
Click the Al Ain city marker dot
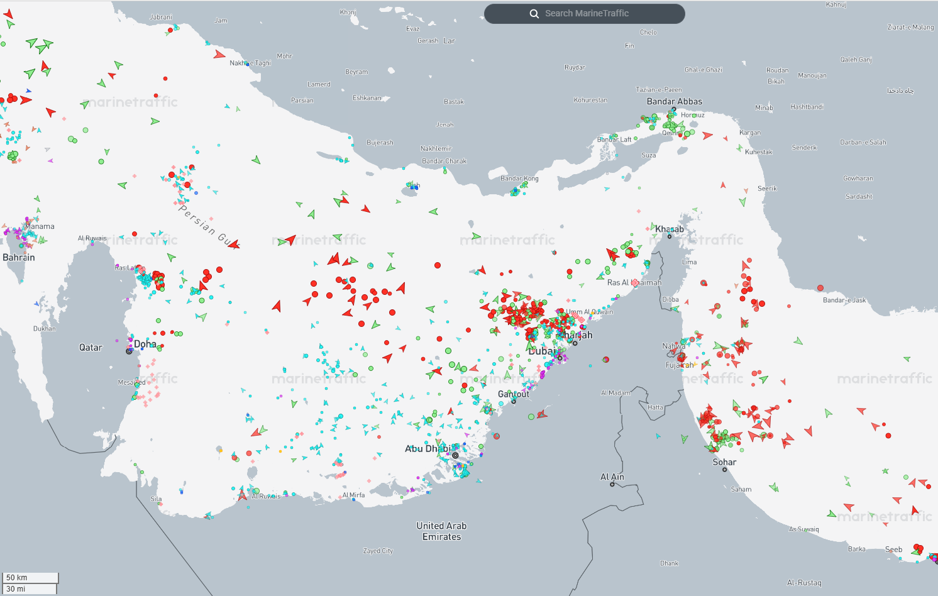coord(612,484)
